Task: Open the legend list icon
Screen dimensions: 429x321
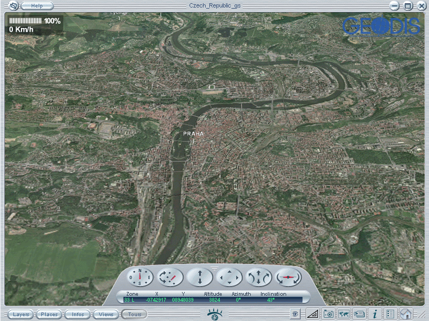Action: point(390,314)
